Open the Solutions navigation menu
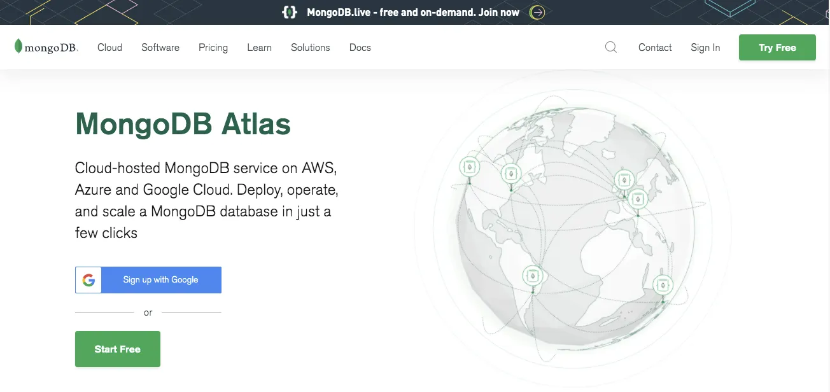 coord(311,48)
